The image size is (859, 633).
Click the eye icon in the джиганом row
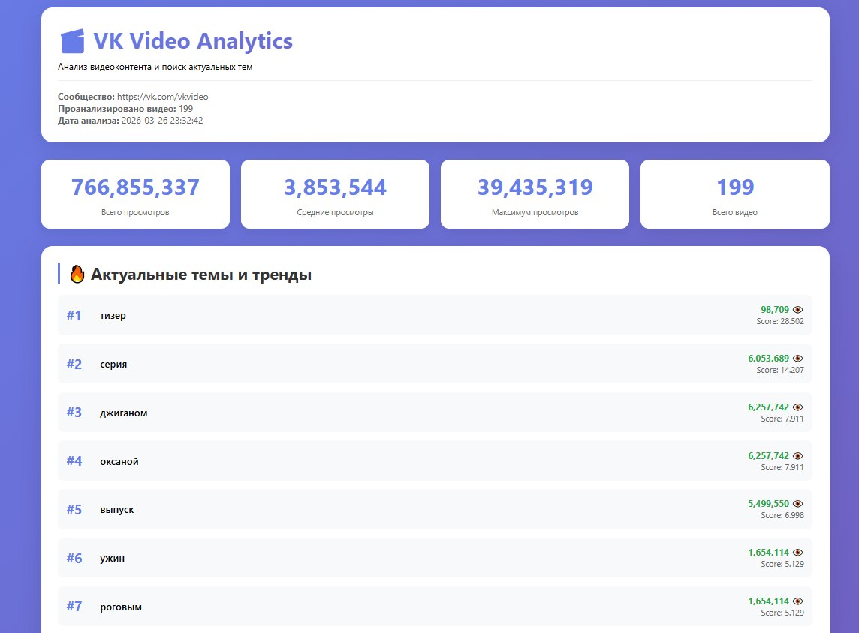coord(797,407)
